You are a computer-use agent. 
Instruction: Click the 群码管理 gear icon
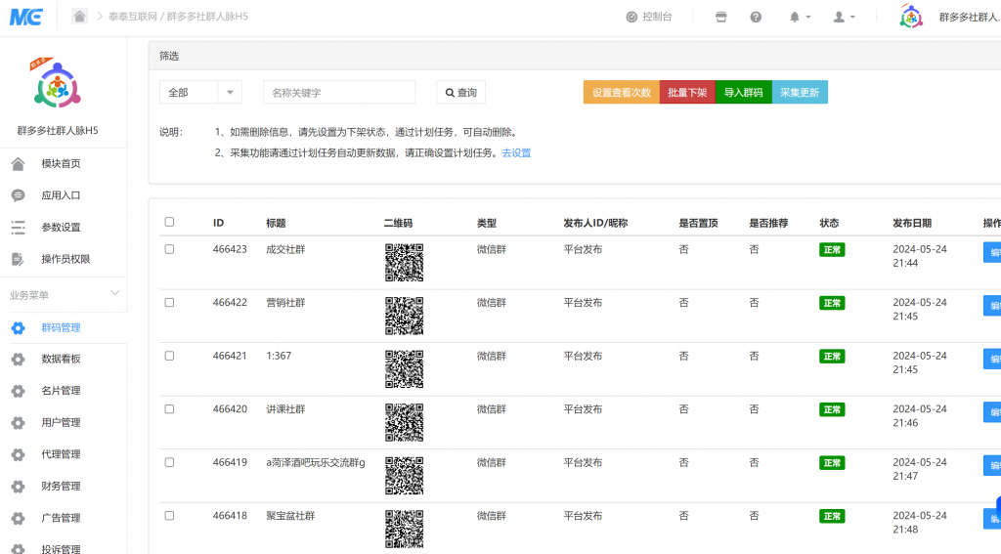18,328
